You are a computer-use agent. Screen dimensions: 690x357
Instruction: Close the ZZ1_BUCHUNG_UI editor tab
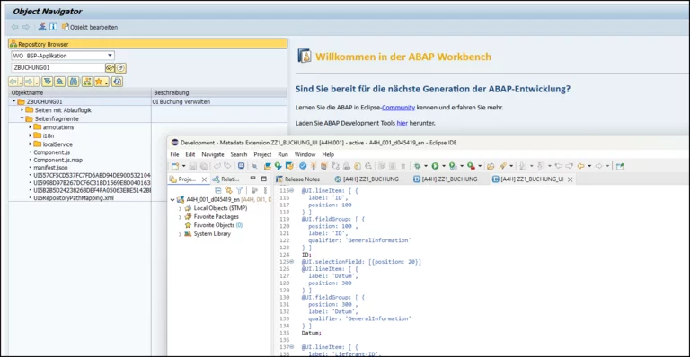(x=570, y=179)
